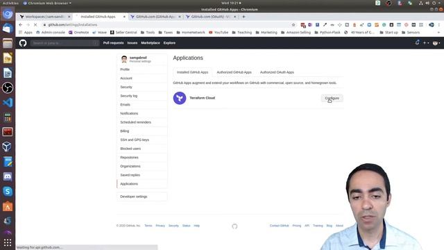The height and width of the screenshot is (250, 444).
Task: Open the profile avatar dropdown in header
Action: point(436,43)
